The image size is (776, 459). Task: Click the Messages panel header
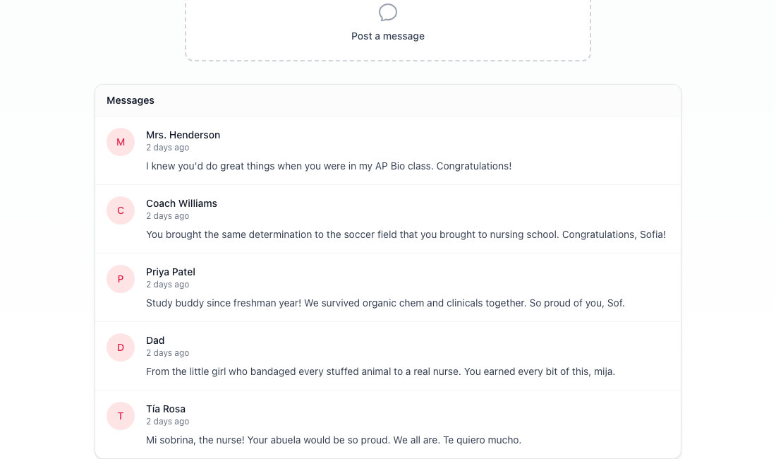[130, 100]
